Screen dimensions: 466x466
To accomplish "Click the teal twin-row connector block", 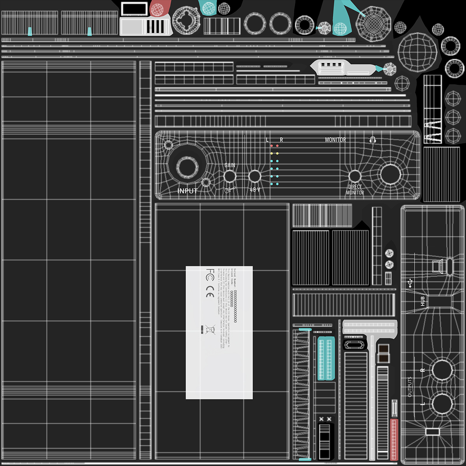I will coord(326,358).
